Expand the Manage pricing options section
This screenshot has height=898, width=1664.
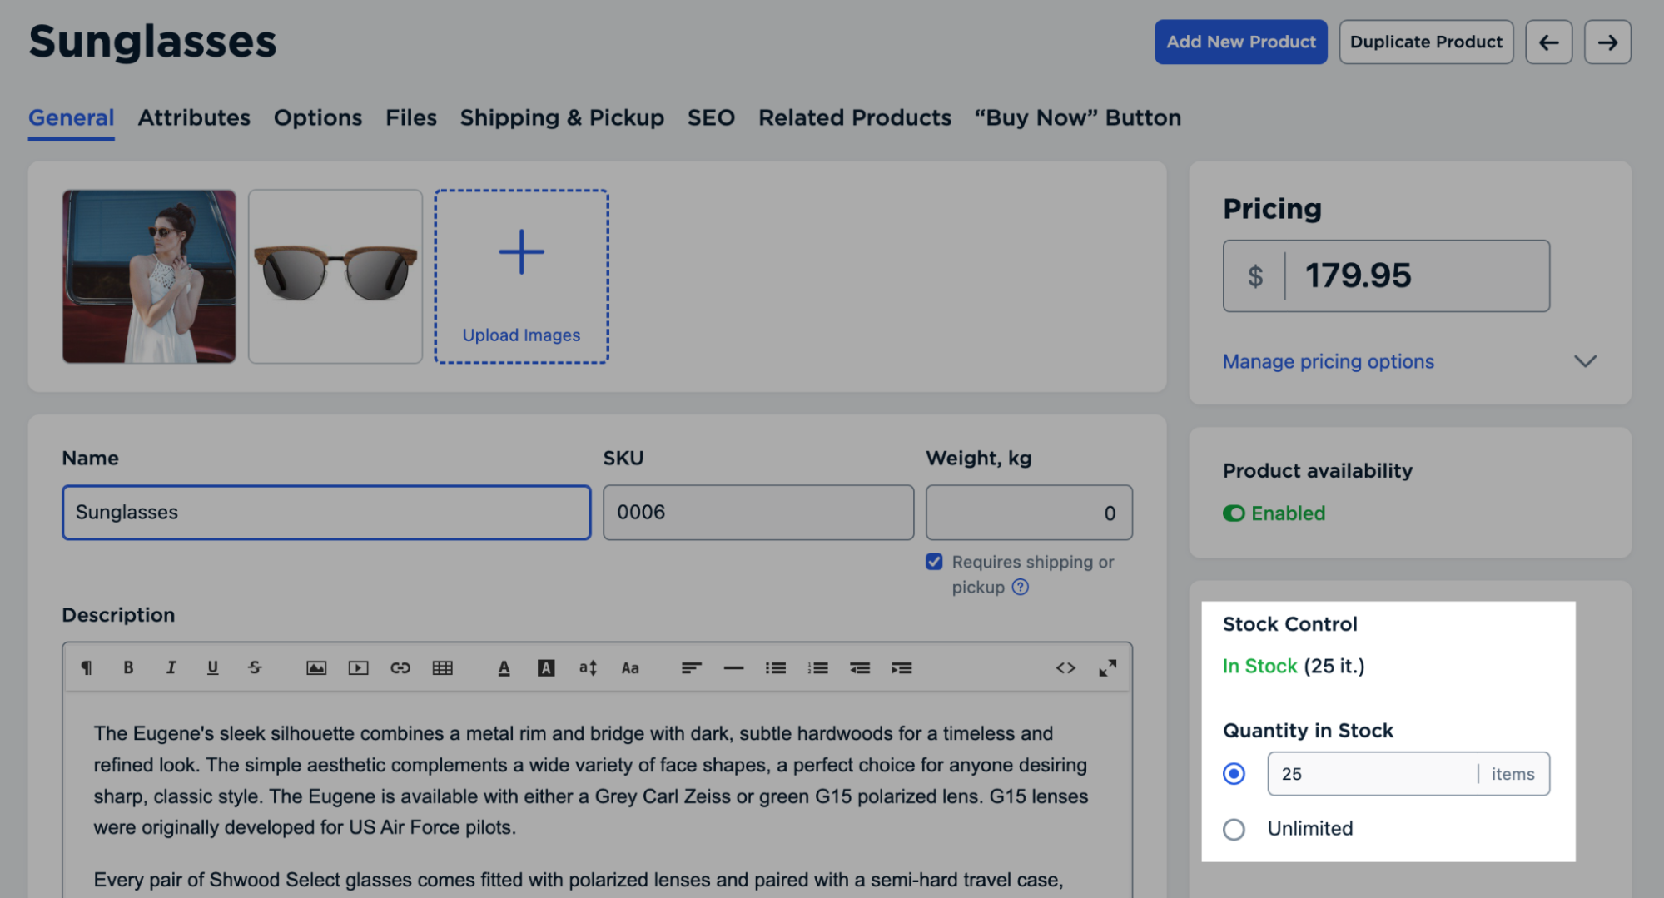1328,361
